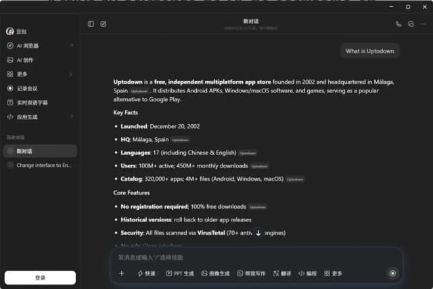Open AI 浏览器 in the sidebar
433x289 pixels.
40,46
